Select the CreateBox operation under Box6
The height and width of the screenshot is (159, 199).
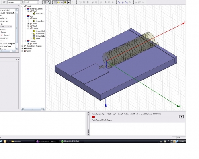40,14
